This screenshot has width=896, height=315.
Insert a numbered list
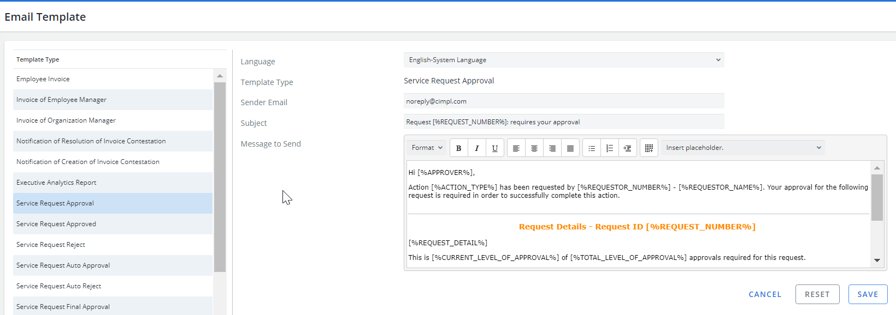pos(610,148)
